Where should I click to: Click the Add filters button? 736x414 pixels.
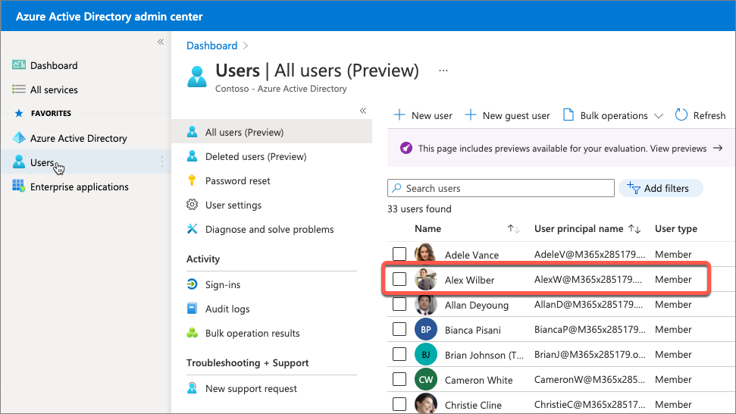tap(660, 188)
